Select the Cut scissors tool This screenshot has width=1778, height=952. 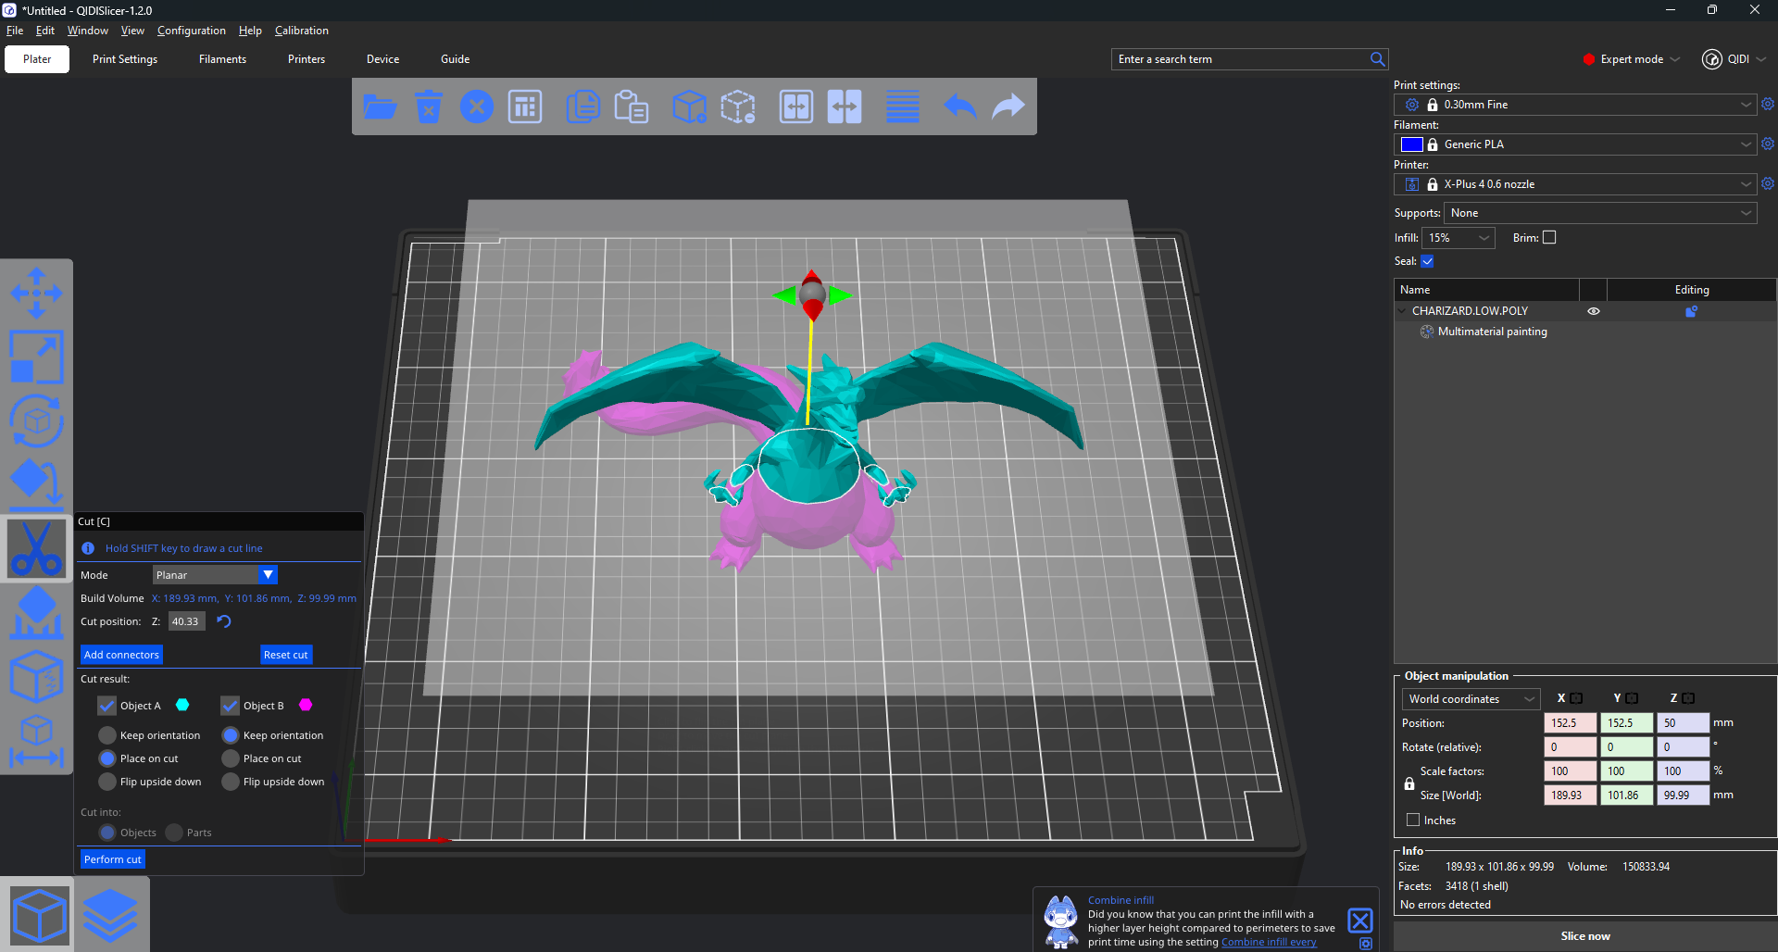tap(37, 548)
